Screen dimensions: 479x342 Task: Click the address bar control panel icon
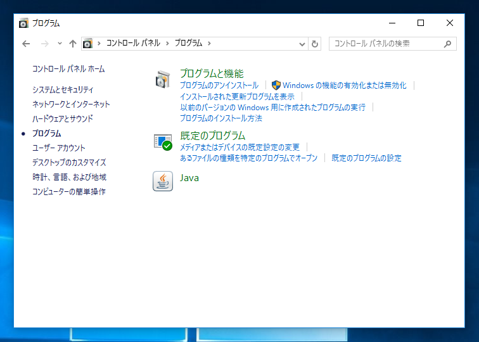coord(87,43)
